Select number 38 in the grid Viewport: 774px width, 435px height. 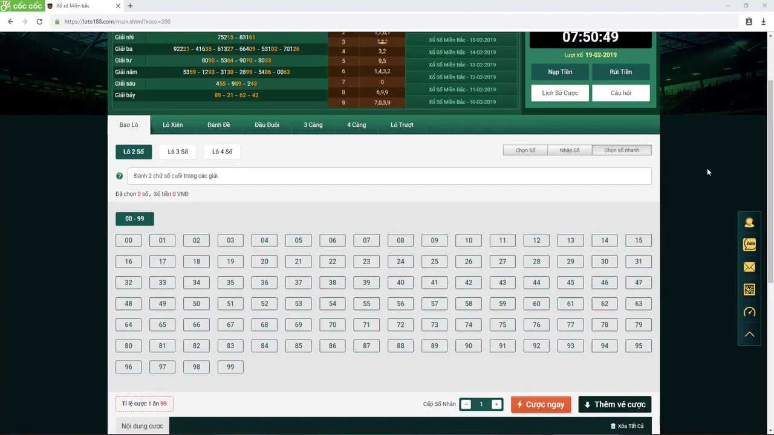click(x=333, y=283)
